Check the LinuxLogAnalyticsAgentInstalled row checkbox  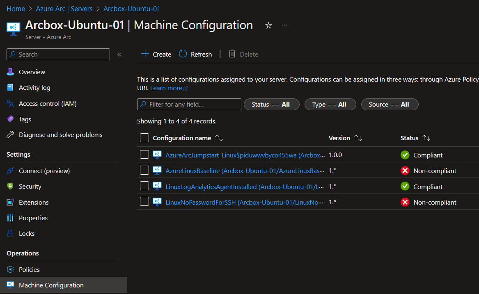click(144, 186)
